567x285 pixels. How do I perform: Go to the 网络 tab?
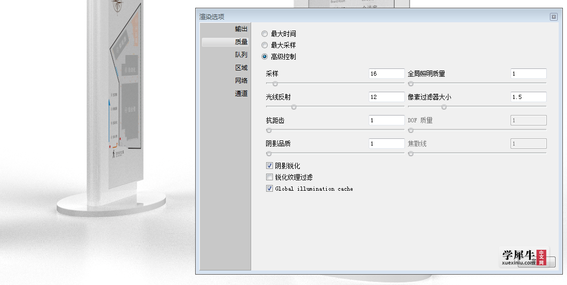[241, 80]
